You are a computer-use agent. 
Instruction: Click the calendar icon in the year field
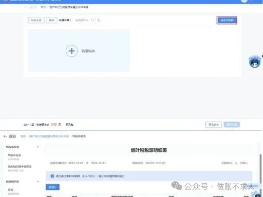pos(92,20)
